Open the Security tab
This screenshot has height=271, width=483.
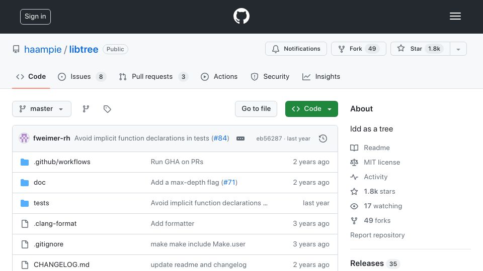coord(270,76)
